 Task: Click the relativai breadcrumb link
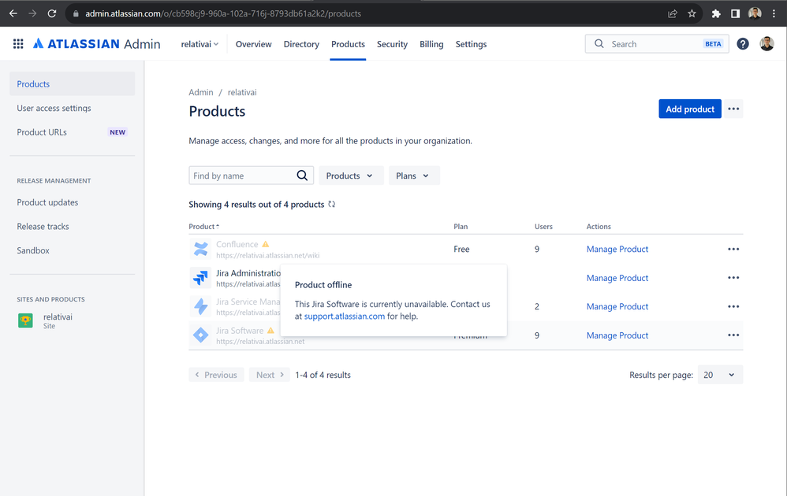pos(242,92)
